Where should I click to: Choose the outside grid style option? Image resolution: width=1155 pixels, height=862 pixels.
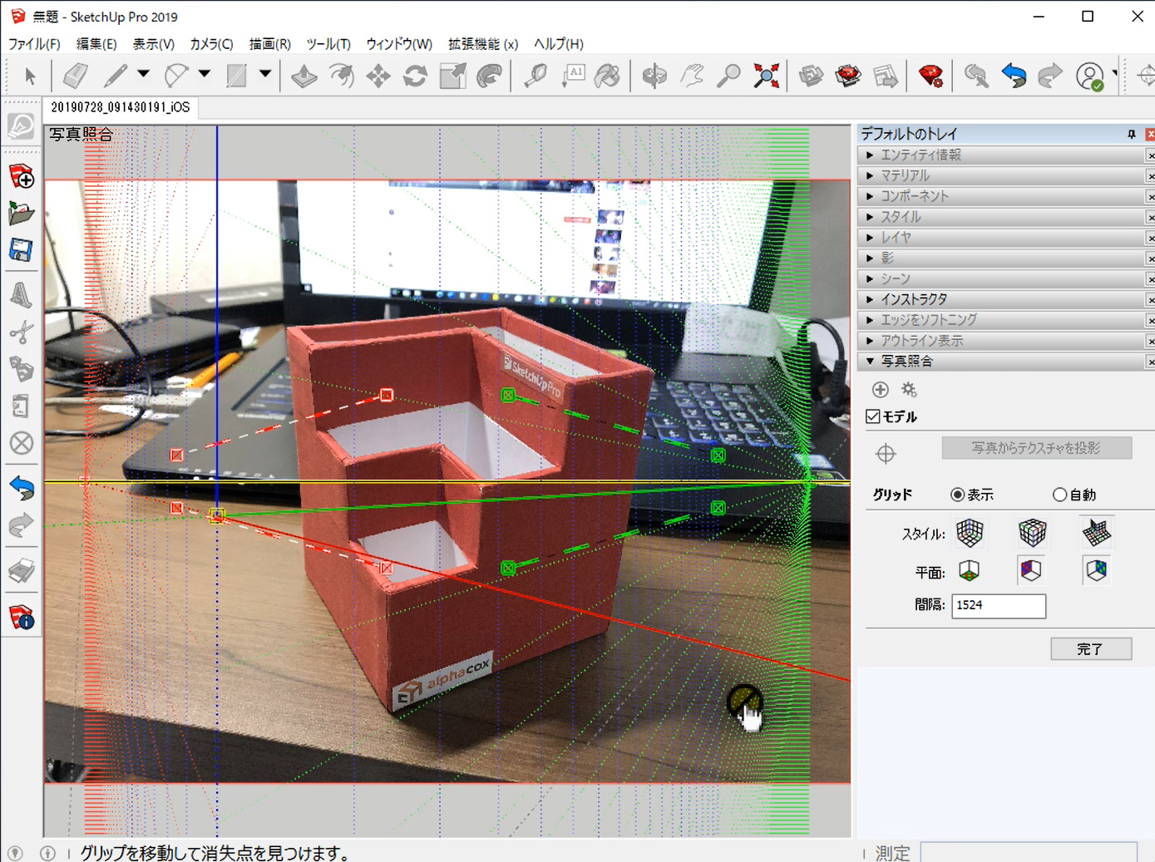coord(1032,533)
